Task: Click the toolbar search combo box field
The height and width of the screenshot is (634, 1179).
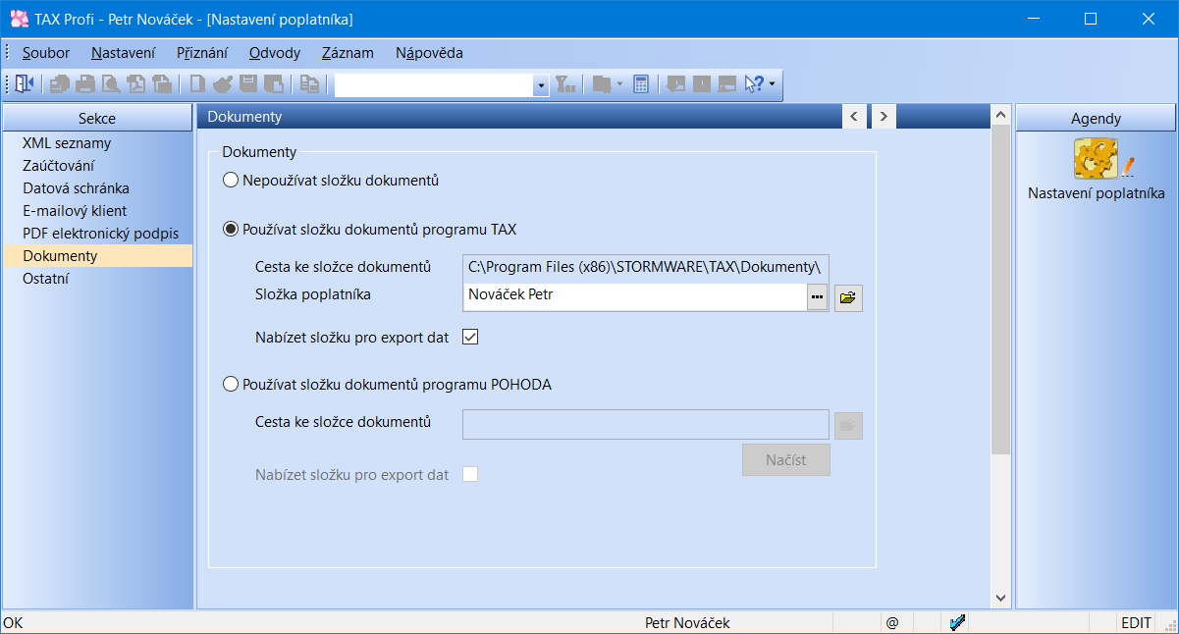Action: (434, 85)
